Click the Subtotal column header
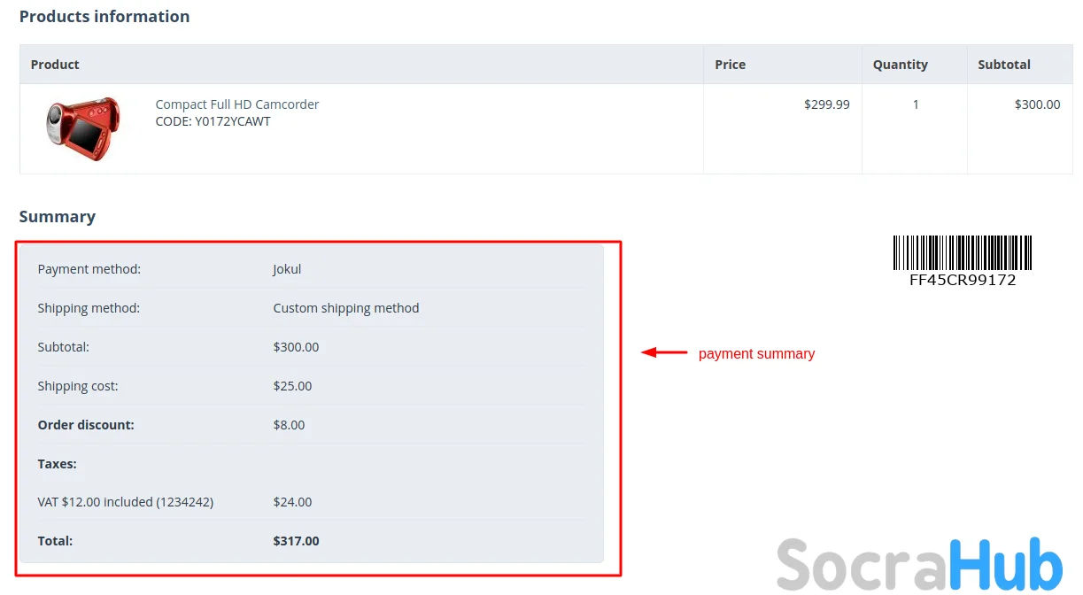The image size is (1083, 595). pos(1003,65)
